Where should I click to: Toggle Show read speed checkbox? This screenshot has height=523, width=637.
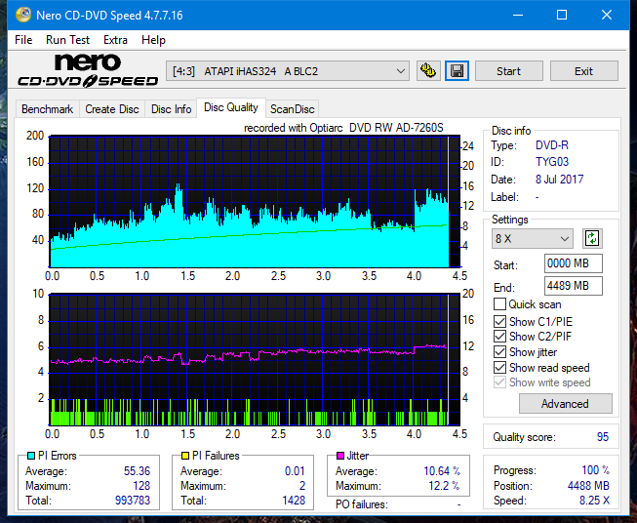[499, 367]
